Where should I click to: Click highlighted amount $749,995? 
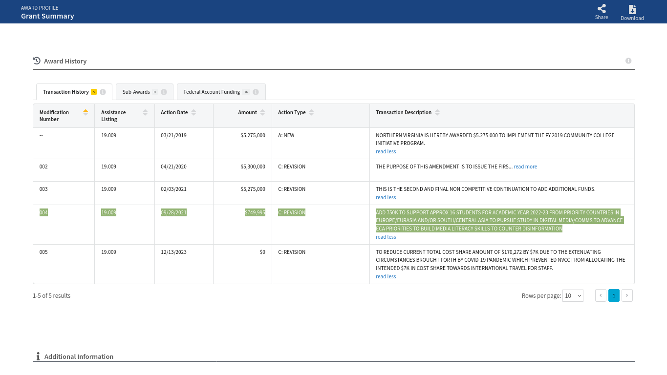(x=255, y=212)
